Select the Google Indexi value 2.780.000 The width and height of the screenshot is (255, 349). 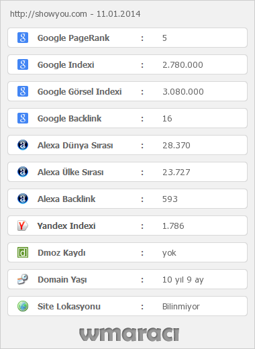(x=183, y=65)
